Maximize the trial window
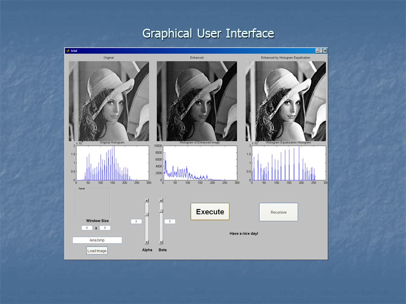 [x=321, y=51]
